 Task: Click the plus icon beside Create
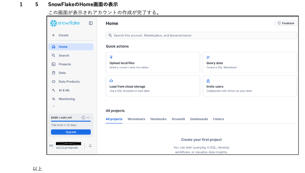(x=53, y=35)
